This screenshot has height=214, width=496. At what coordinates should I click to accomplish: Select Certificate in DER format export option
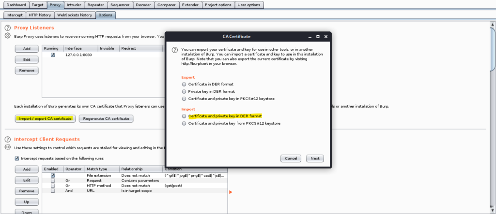(x=184, y=84)
